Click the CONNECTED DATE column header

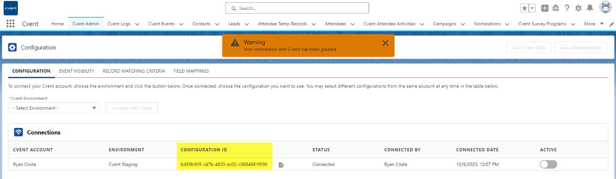click(x=477, y=150)
